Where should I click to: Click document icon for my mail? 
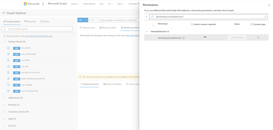pos(8,66)
